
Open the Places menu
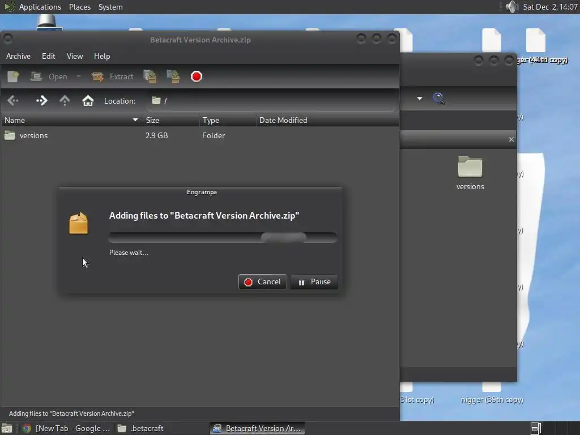[80, 7]
